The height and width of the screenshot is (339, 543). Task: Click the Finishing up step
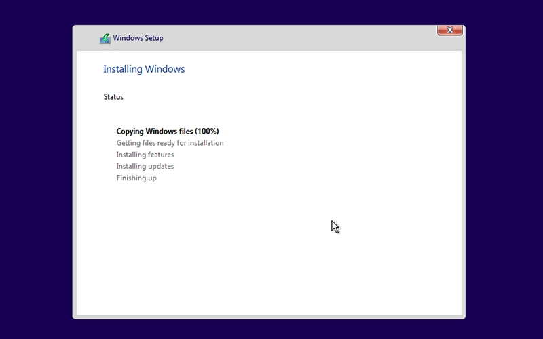click(136, 178)
